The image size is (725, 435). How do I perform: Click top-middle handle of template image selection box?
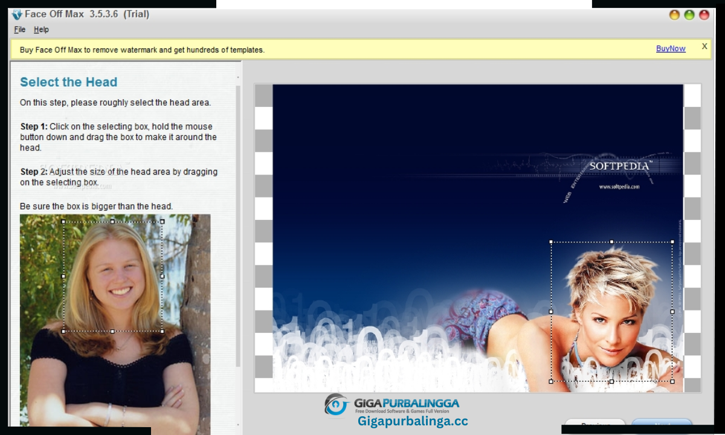611,242
